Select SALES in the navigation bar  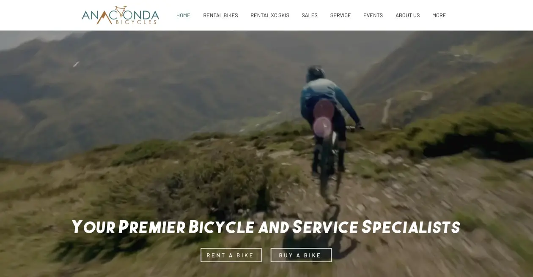pyautogui.click(x=310, y=15)
